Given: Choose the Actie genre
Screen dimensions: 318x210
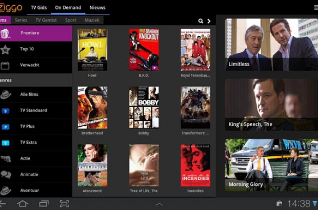Looking at the screenshot, I should tap(25, 158).
